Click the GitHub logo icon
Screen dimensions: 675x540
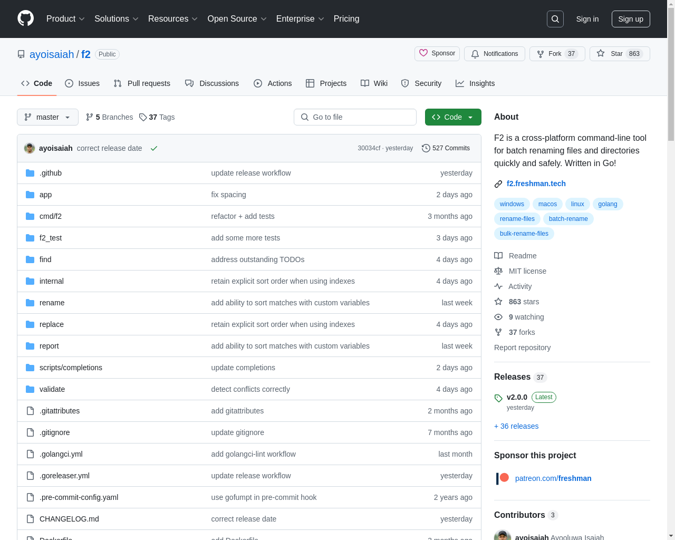25,18
